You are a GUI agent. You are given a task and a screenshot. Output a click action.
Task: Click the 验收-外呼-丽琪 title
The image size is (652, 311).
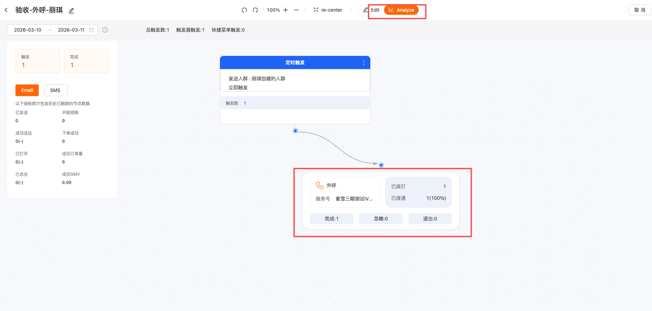pos(39,10)
